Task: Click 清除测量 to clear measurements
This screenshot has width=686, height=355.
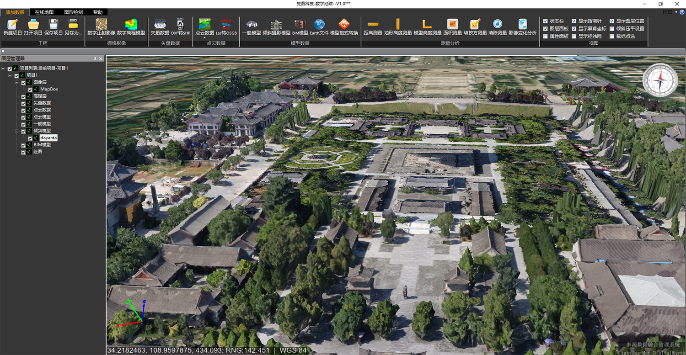Action: (498, 24)
